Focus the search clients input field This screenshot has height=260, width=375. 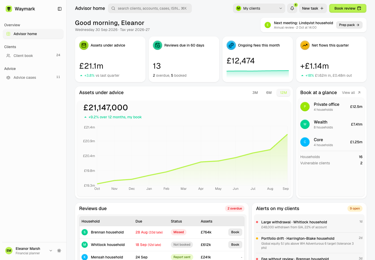(150, 8)
